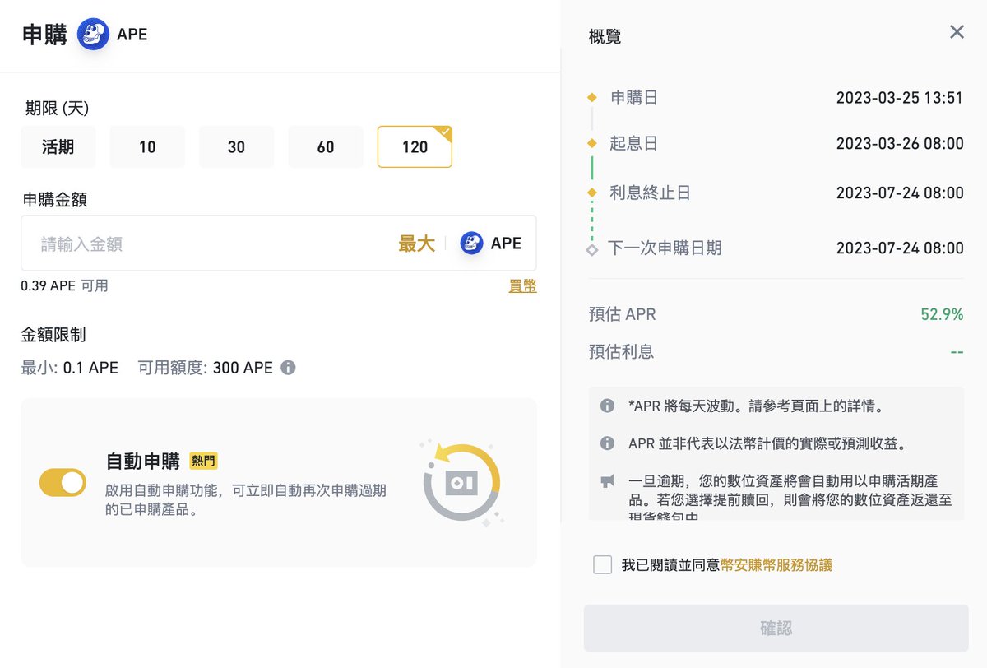Select the 活期 flexible term option

58,147
